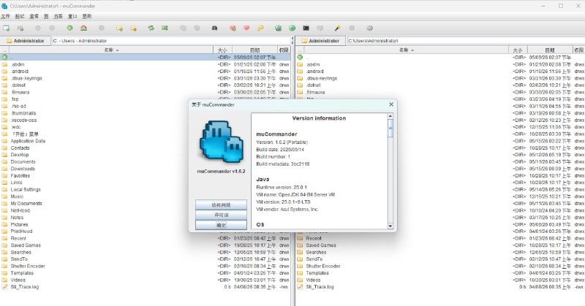Click the Server connections globe icon

pyautogui.click(x=292, y=28)
